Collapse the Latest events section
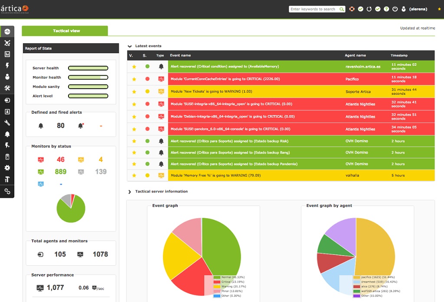The width and height of the screenshot is (444, 302). tap(130, 46)
